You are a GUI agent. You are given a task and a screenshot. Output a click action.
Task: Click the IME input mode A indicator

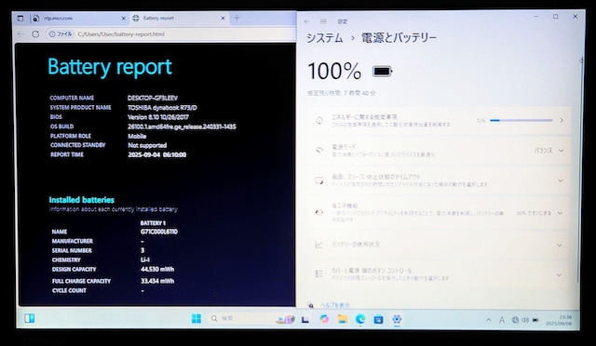(x=502, y=320)
